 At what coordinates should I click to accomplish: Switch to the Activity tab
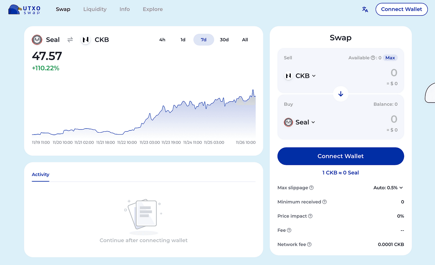[40, 174]
